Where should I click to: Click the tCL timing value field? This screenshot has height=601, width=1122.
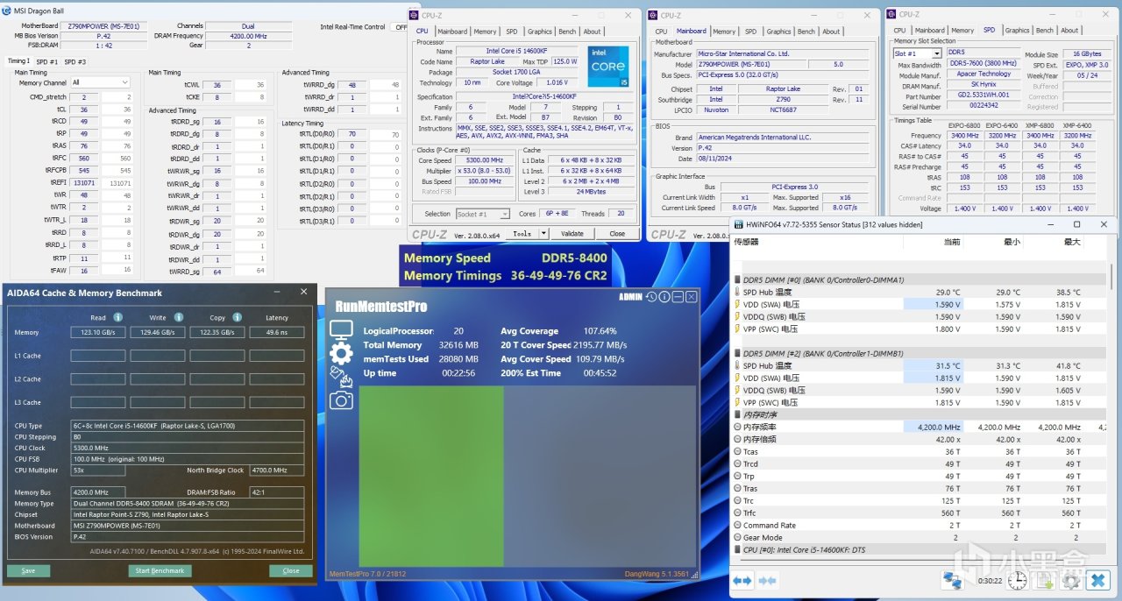[83, 110]
